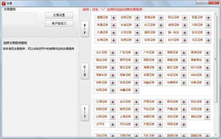
Task: Click the plus icon for 川财证券
Action: click(208, 25)
